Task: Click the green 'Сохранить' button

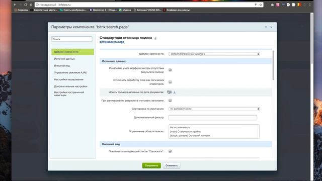Action: pos(151,165)
